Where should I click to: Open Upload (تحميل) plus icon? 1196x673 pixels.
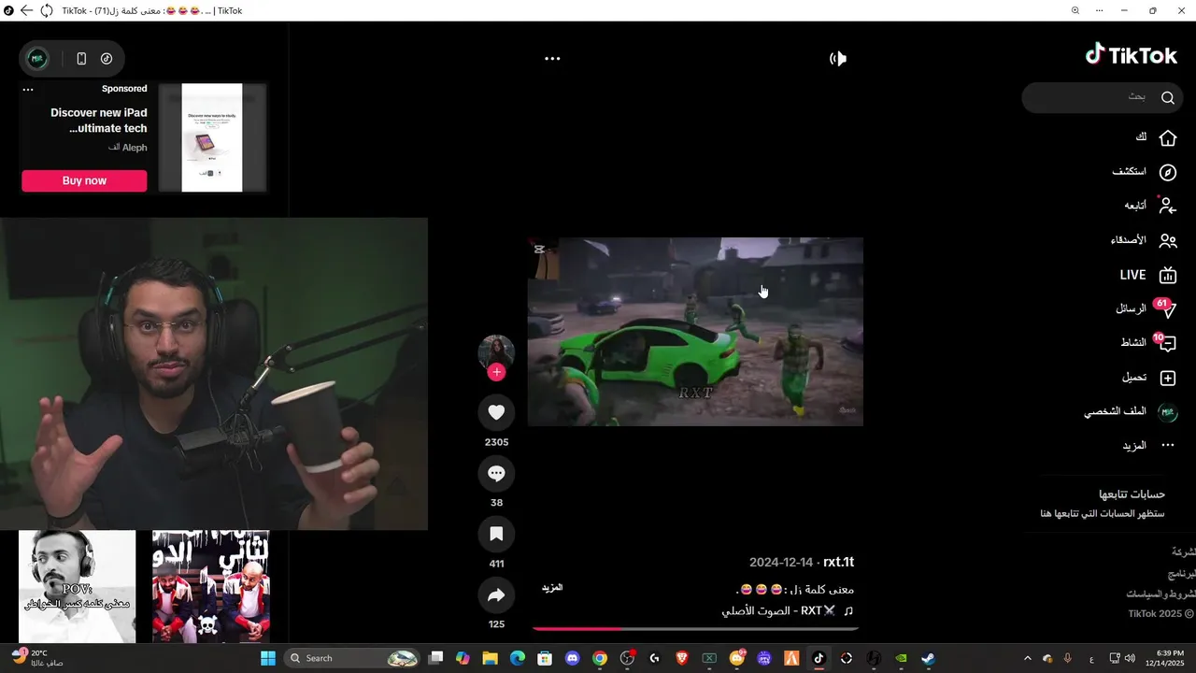(1167, 378)
